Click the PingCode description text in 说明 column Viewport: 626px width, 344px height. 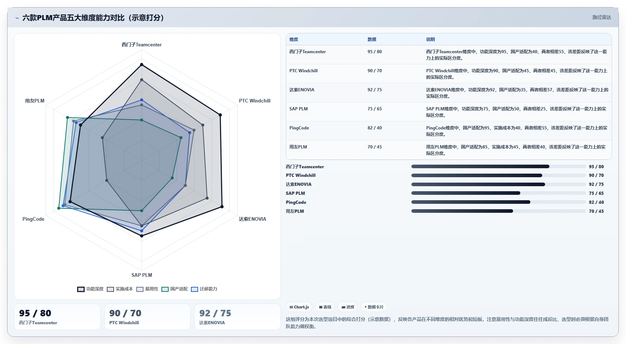[516, 131]
